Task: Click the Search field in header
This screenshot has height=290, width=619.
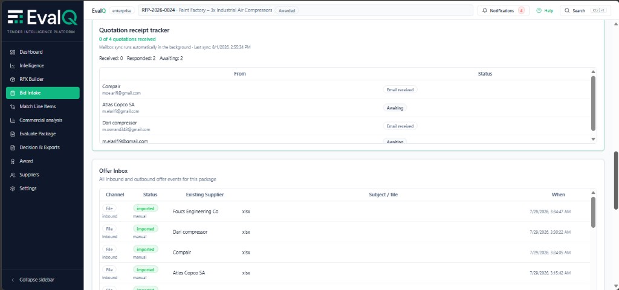Action: [585, 11]
